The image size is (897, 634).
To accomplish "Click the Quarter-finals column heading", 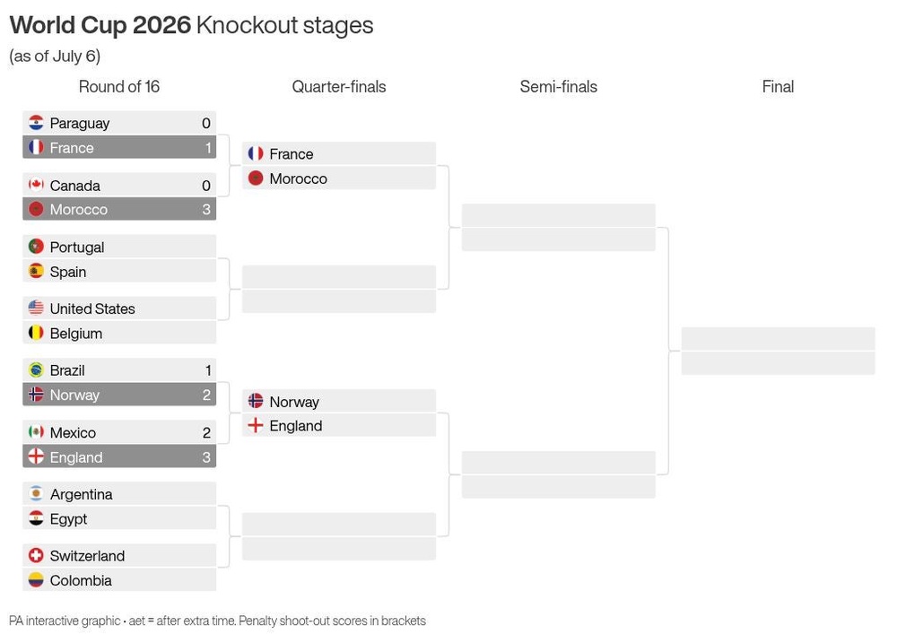I will pyautogui.click(x=339, y=86).
